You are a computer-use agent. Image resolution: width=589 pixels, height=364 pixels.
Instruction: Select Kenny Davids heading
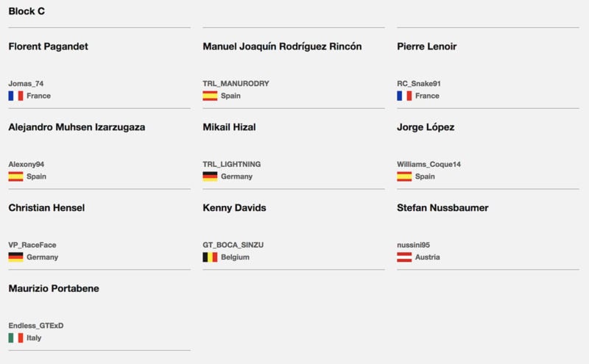coord(234,208)
